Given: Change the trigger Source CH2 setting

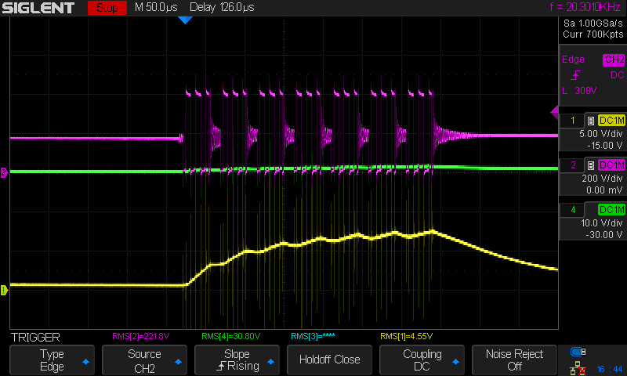Looking at the screenshot, I should 144,360.
